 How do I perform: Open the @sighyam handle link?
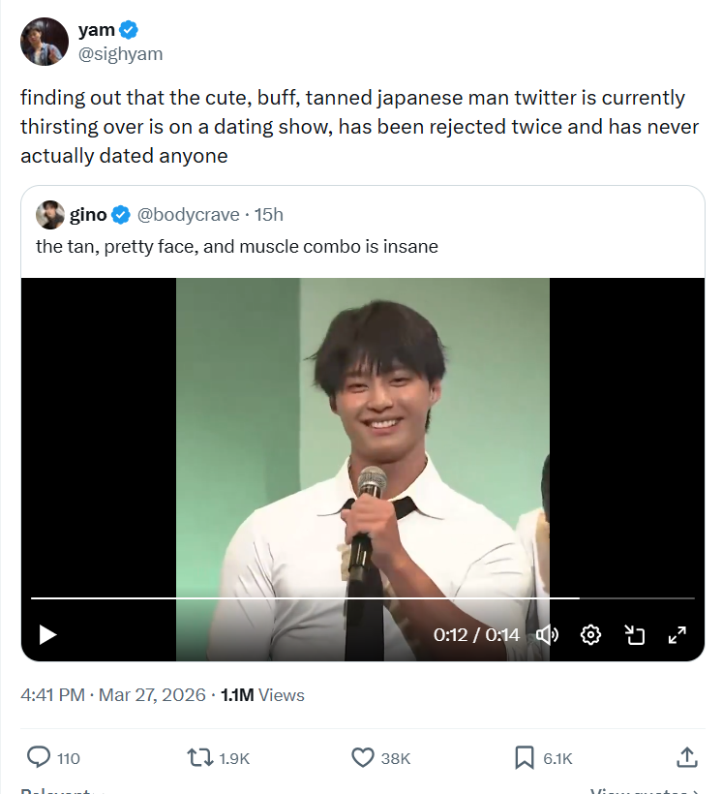(x=120, y=54)
